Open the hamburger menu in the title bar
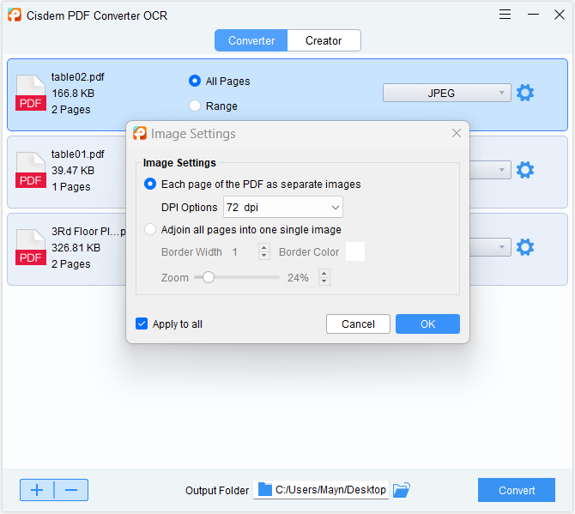 coord(505,15)
